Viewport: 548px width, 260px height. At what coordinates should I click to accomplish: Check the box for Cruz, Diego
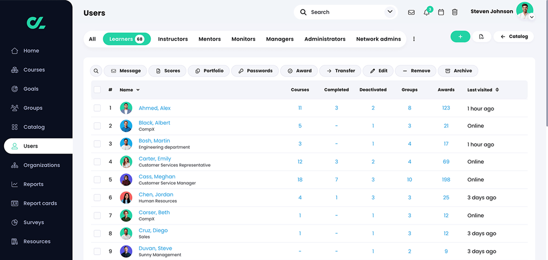pos(97,233)
